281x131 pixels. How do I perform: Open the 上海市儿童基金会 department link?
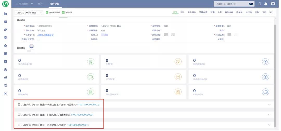[x=45, y=35]
